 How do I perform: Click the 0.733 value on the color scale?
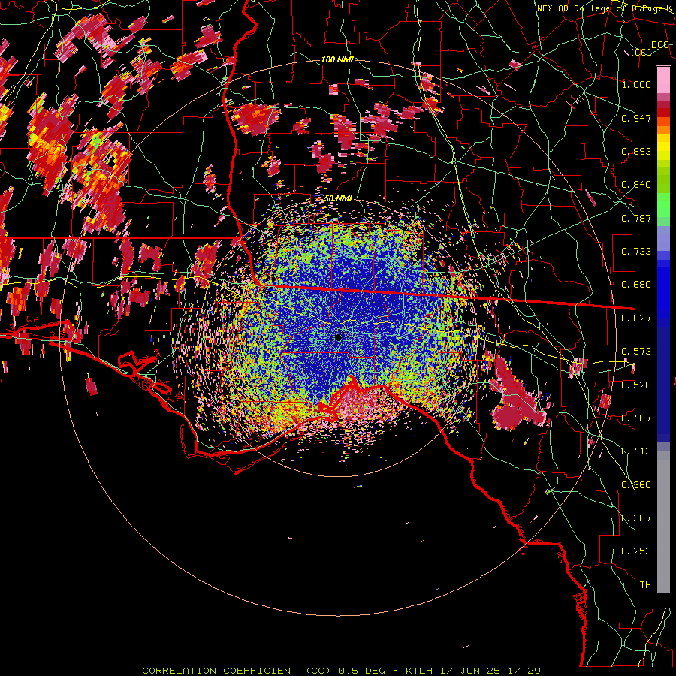coord(636,252)
